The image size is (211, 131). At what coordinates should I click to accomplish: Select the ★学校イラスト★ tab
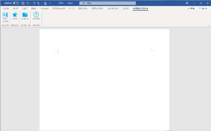pos(141,9)
